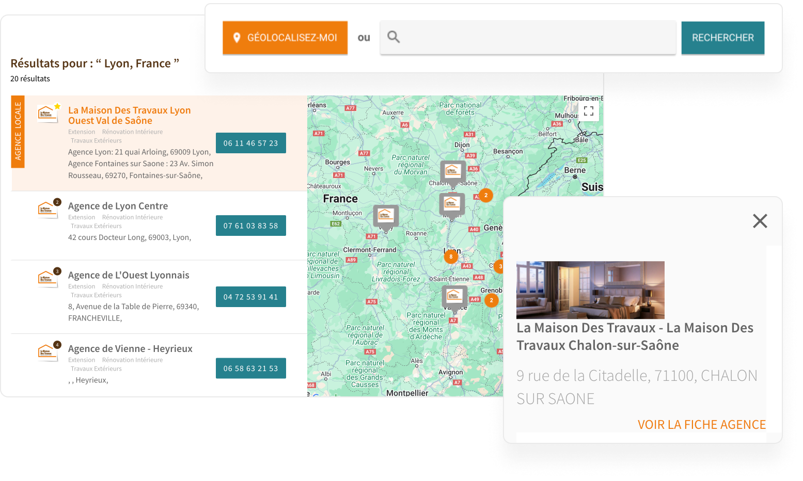The image size is (803, 481).
Task: Click the starred logo of Lyon Ouest agency
Action: click(x=49, y=113)
